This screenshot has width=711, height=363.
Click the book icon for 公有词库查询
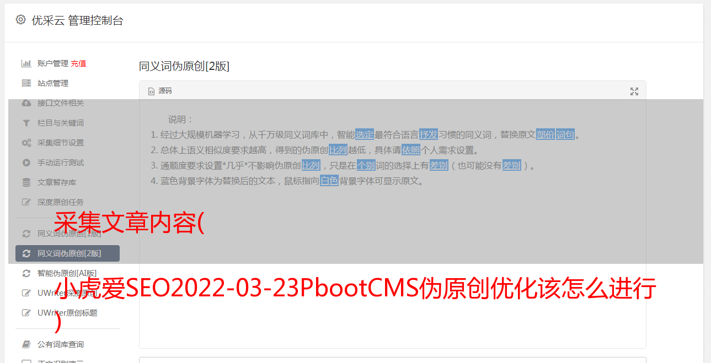tap(26, 344)
